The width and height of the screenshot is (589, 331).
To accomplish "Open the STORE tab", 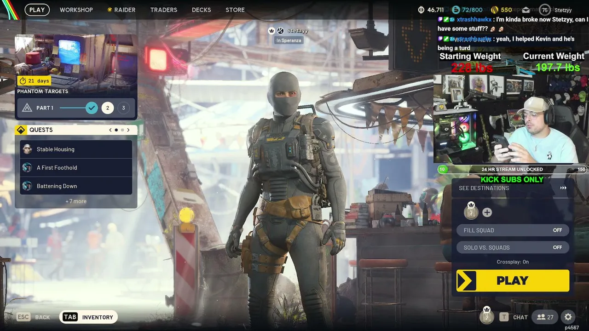I will [x=235, y=10].
